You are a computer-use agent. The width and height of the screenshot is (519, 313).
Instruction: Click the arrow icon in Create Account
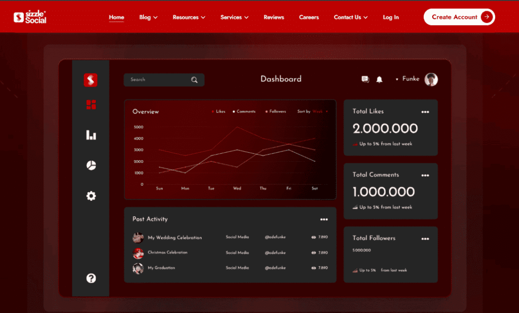pos(487,17)
